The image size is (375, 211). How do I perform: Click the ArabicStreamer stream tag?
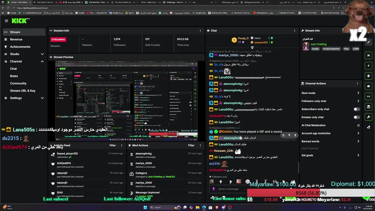pos(331,49)
